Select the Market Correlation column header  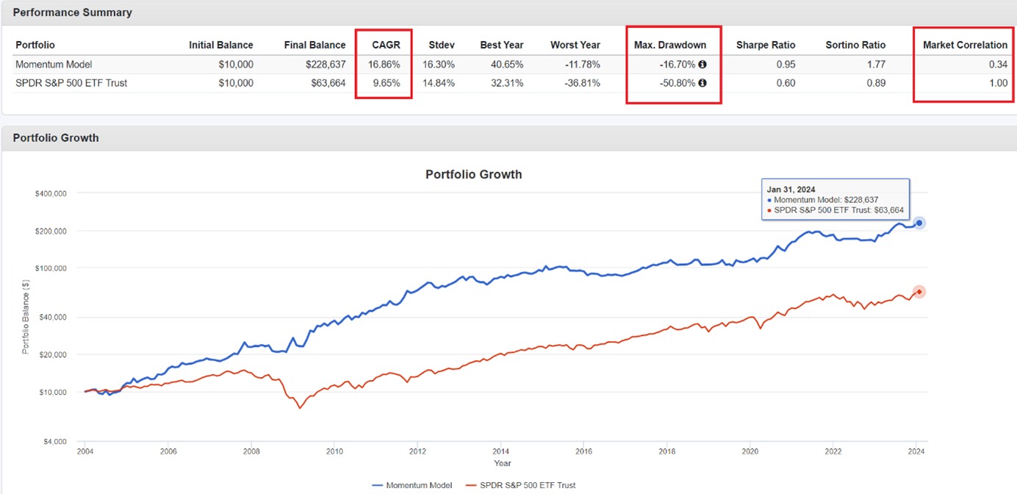[x=965, y=45]
